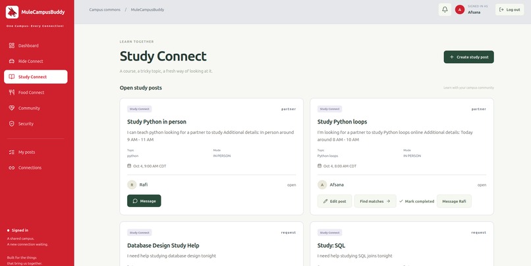Click Study Connect tag on Python loops card
This screenshot has width=531, height=266.
tap(330, 109)
